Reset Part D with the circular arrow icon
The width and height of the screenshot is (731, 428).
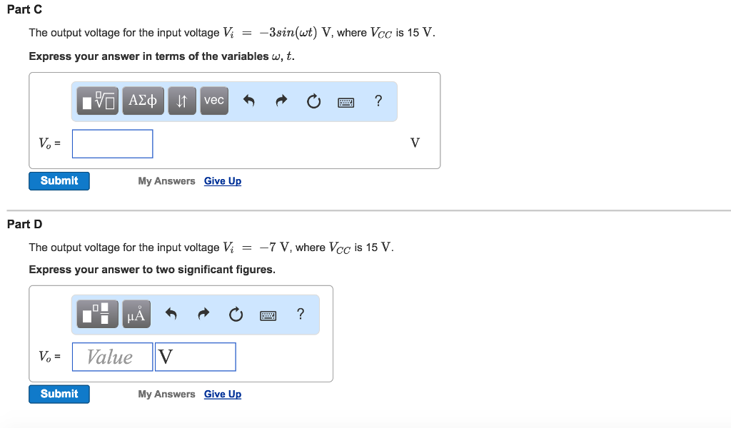point(236,313)
